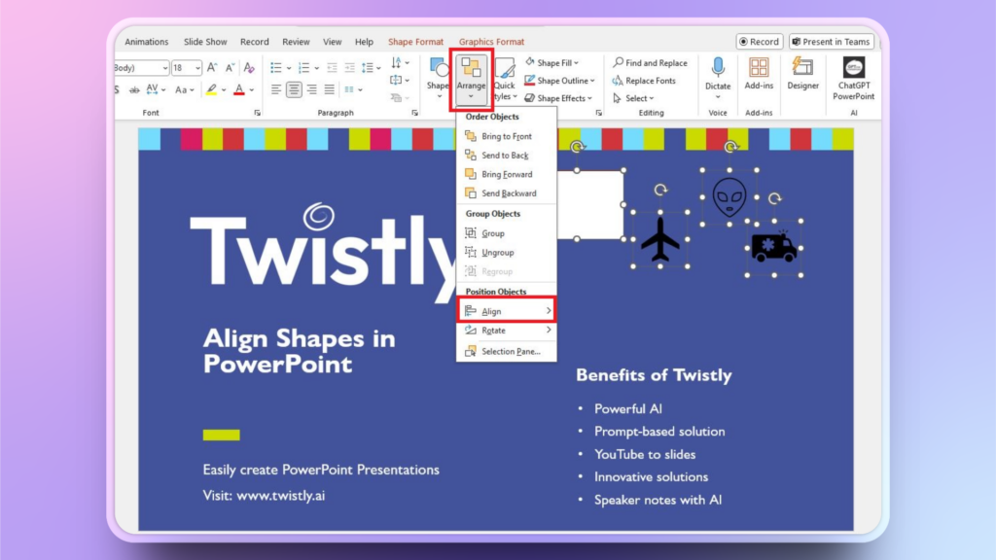Choose Bring to Front
996x560 pixels.
[506, 136]
